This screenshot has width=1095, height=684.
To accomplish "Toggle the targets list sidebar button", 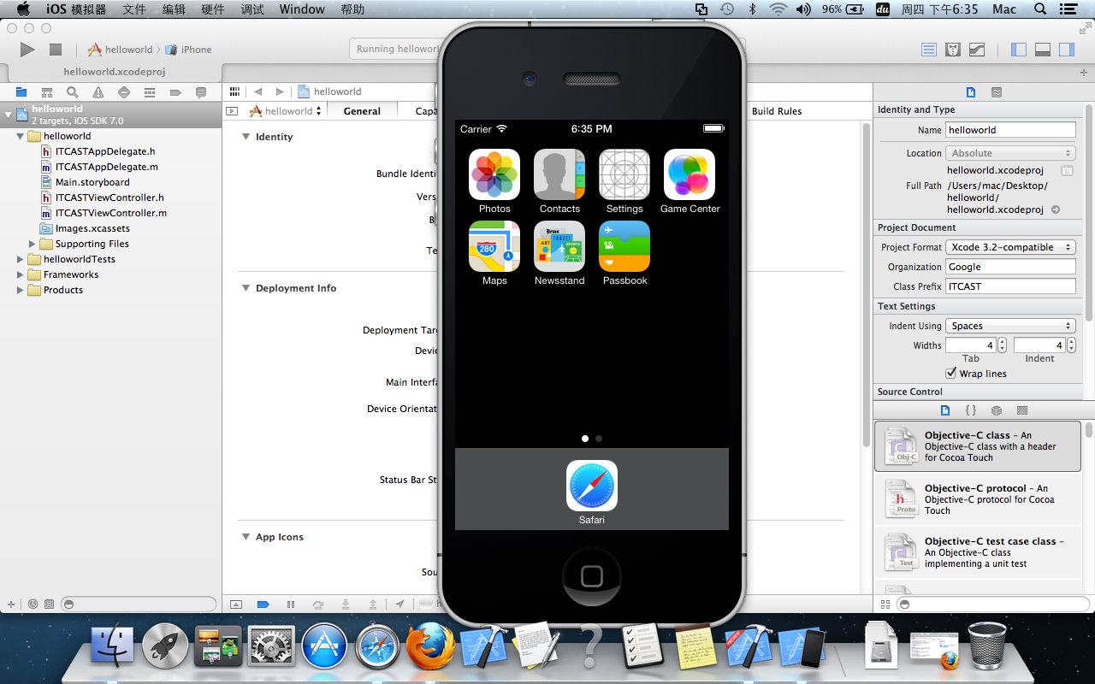I will tap(232, 111).
